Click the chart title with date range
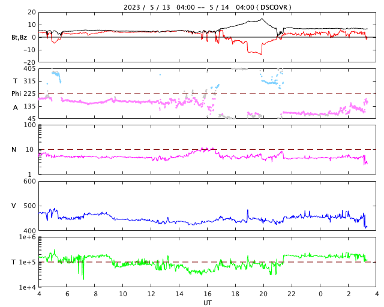This screenshot has height=307, width=384. coord(207,7)
